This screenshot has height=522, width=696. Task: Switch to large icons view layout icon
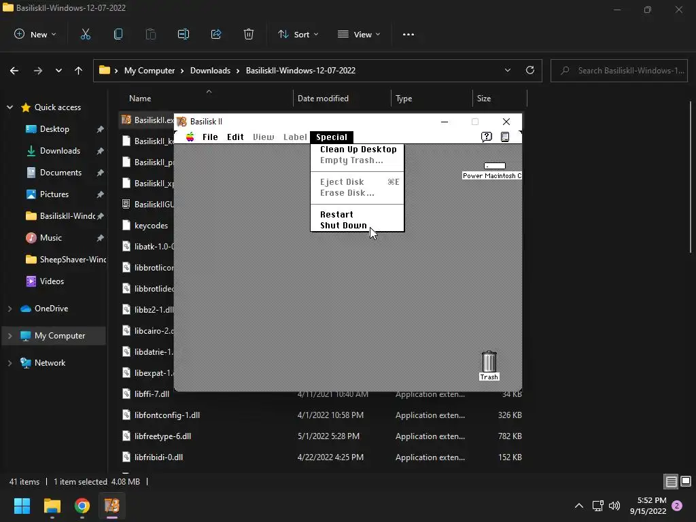tap(686, 481)
